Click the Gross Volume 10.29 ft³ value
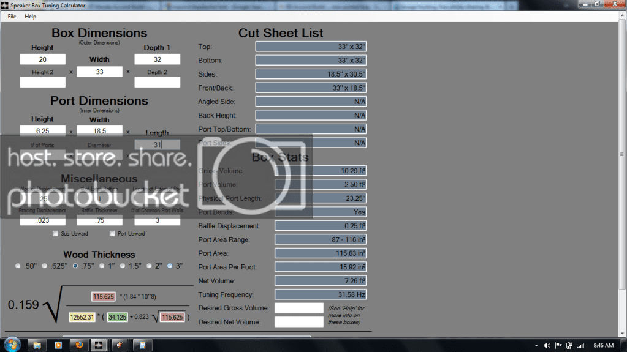 [321, 171]
